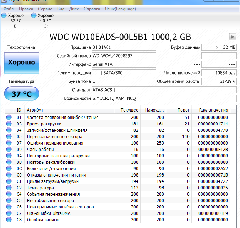Click the ID column header

[19, 110]
